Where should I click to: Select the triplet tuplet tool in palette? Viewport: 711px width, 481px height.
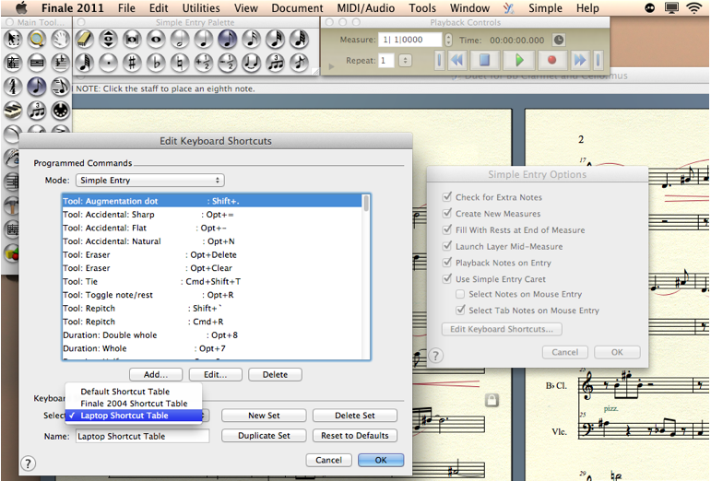point(275,63)
